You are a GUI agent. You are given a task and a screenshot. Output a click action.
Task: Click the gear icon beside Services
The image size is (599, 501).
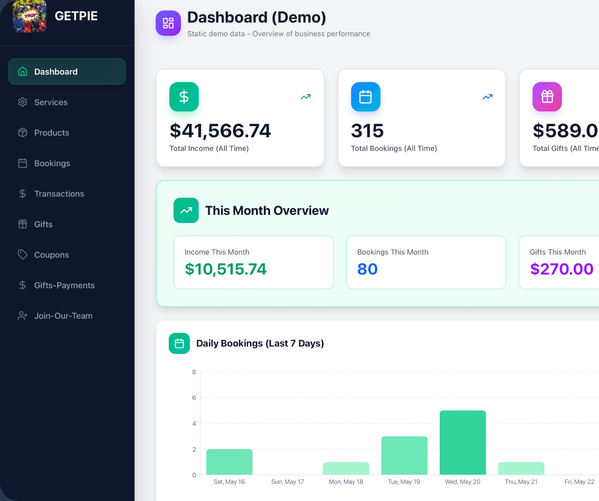pyautogui.click(x=22, y=102)
